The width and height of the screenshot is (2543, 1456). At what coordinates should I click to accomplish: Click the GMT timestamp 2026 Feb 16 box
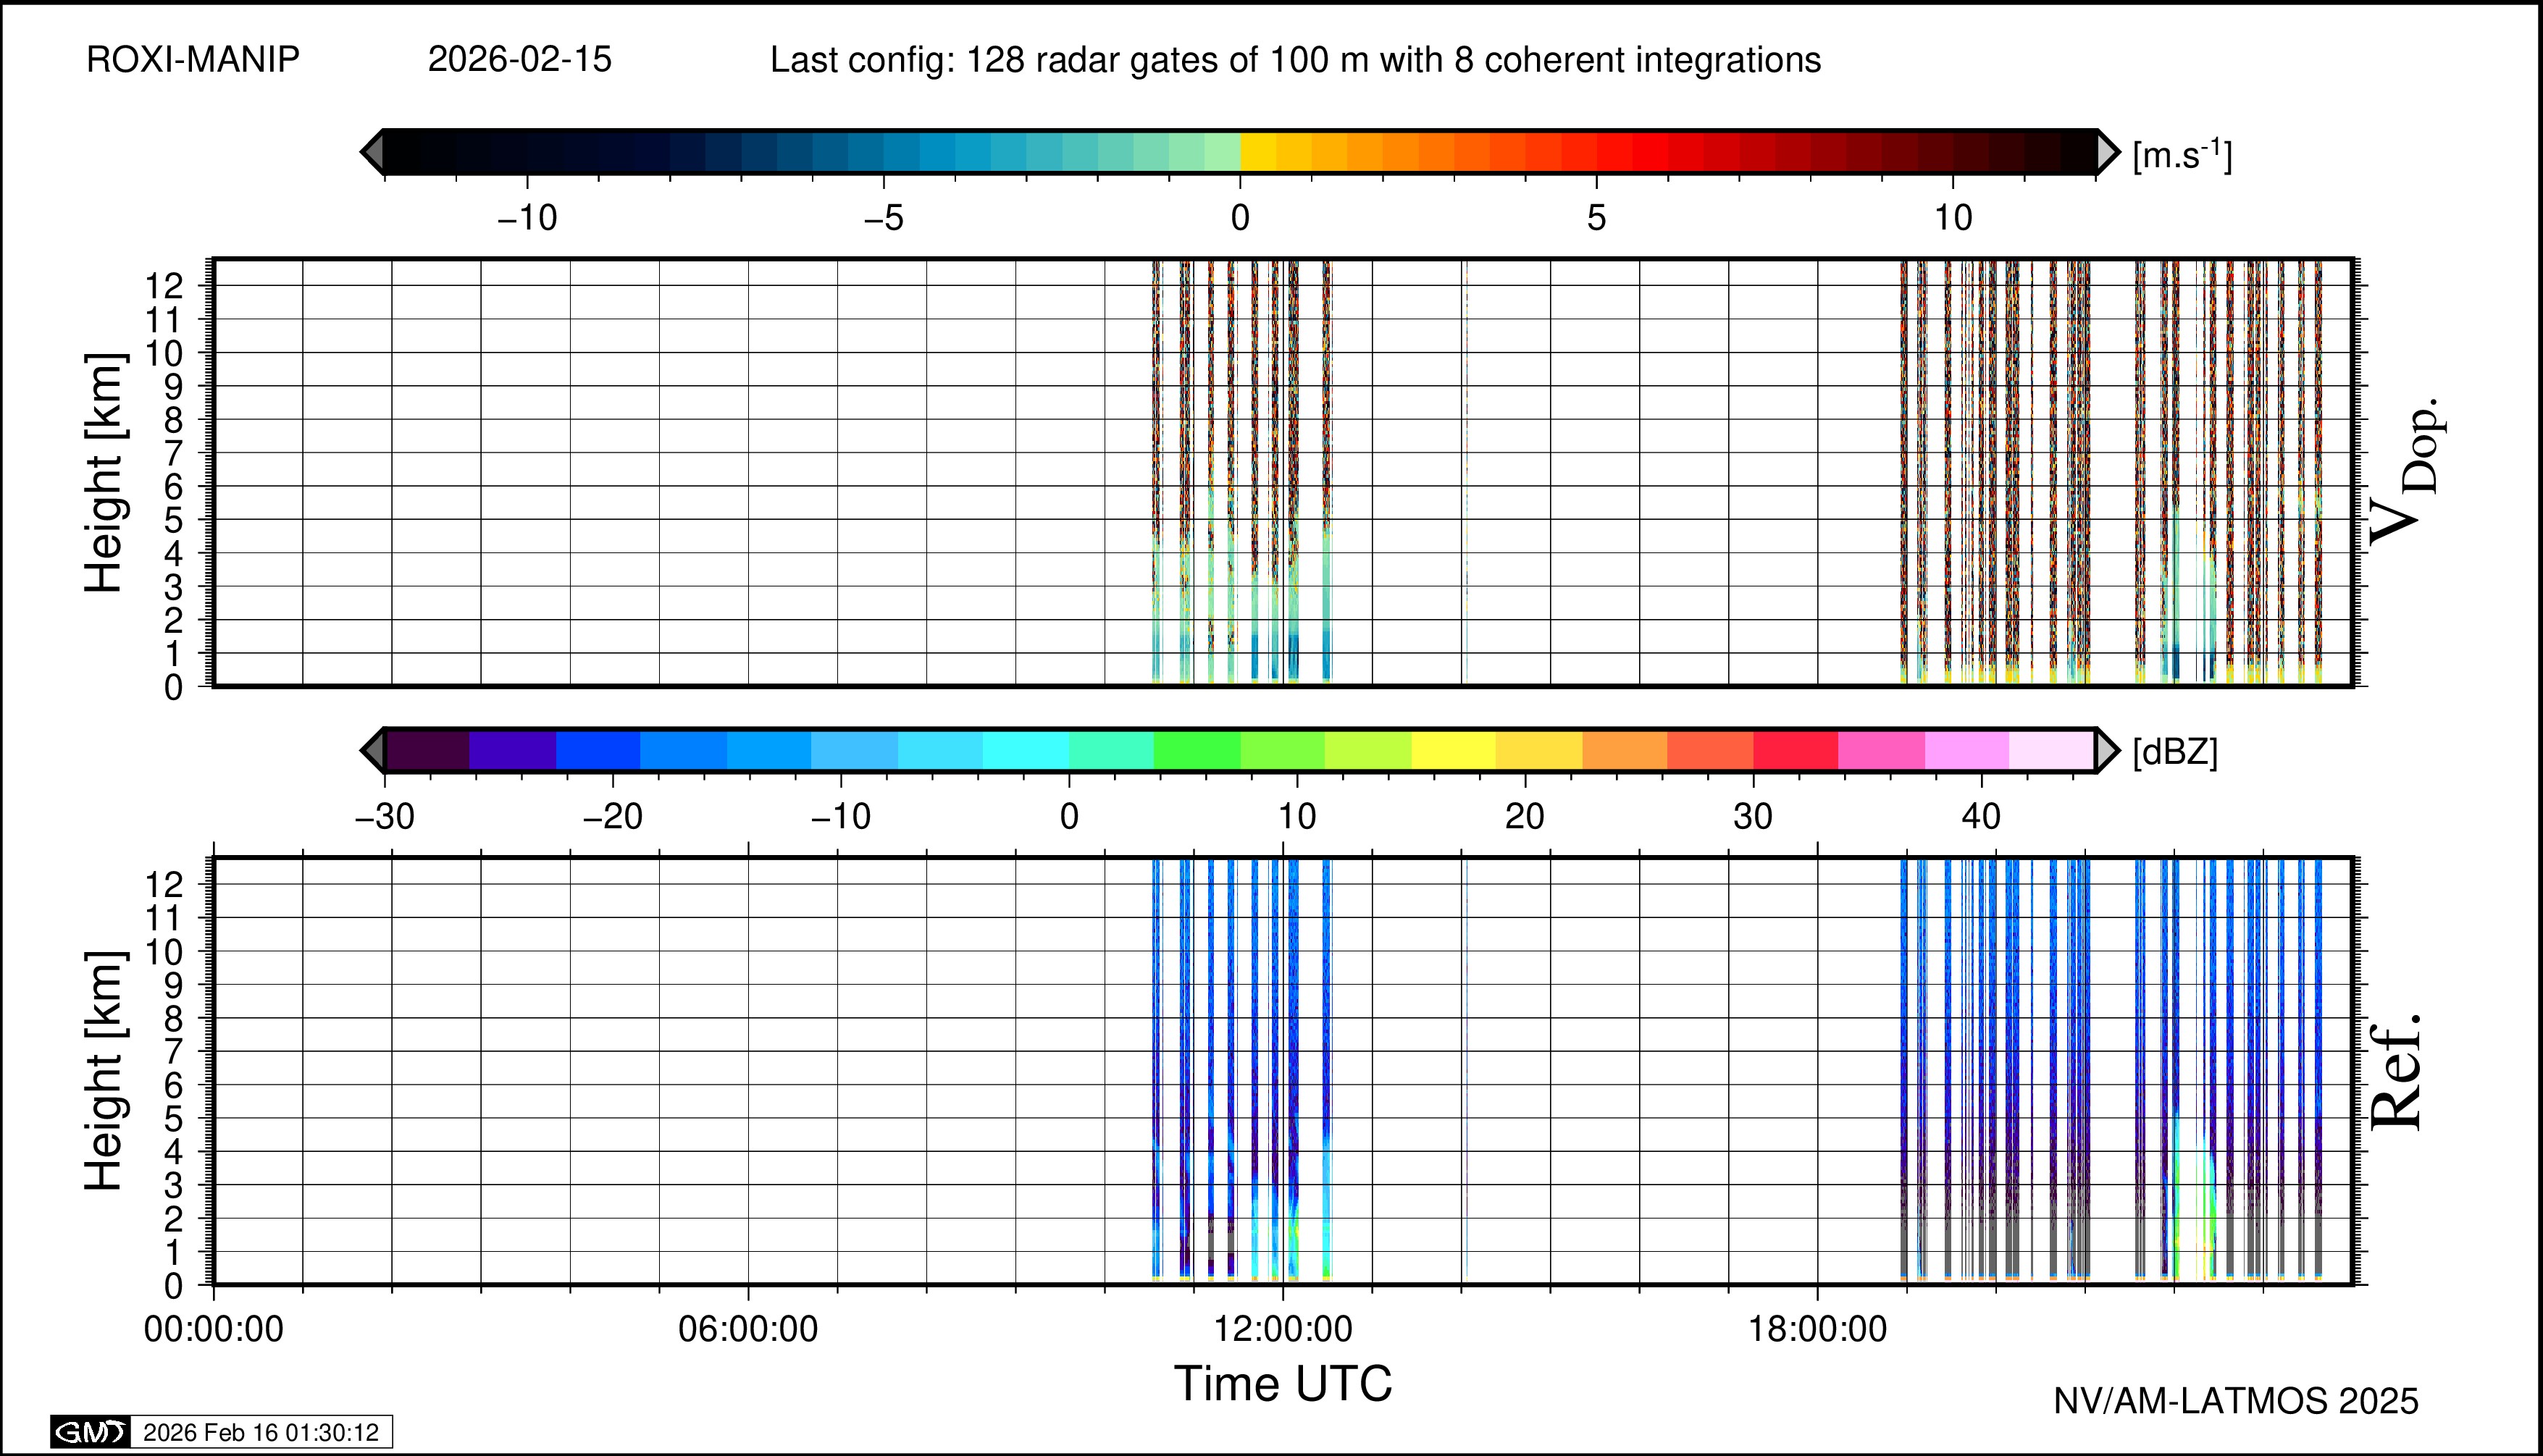click(261, 1432)
